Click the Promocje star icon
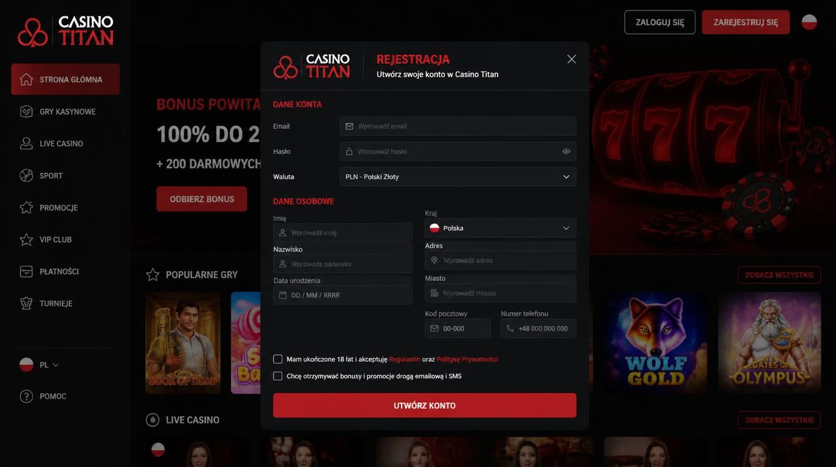Screen dimensions: 836x467 tap(26, 207)
